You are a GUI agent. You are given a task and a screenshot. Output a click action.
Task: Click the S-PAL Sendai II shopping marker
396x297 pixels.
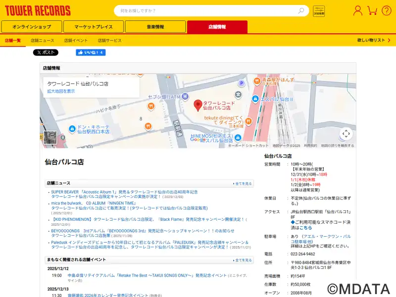[255, 99]
